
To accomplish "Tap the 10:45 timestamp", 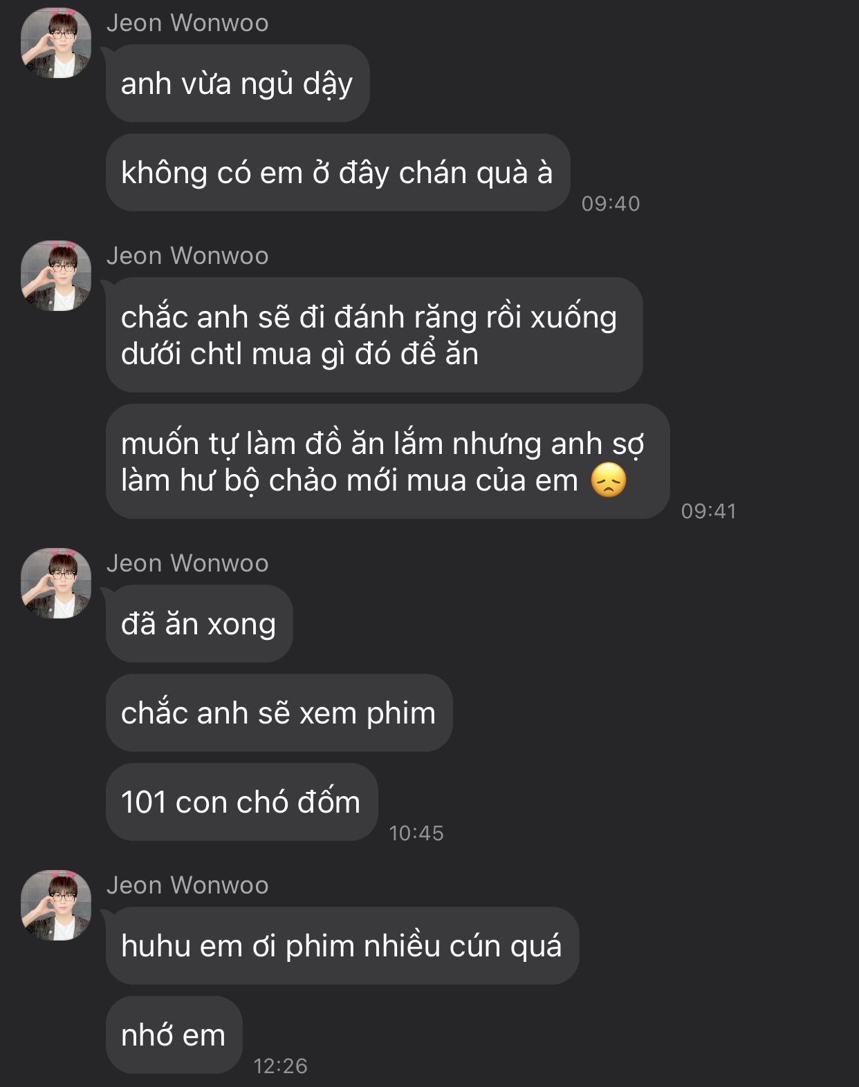I will pos(416,833).
